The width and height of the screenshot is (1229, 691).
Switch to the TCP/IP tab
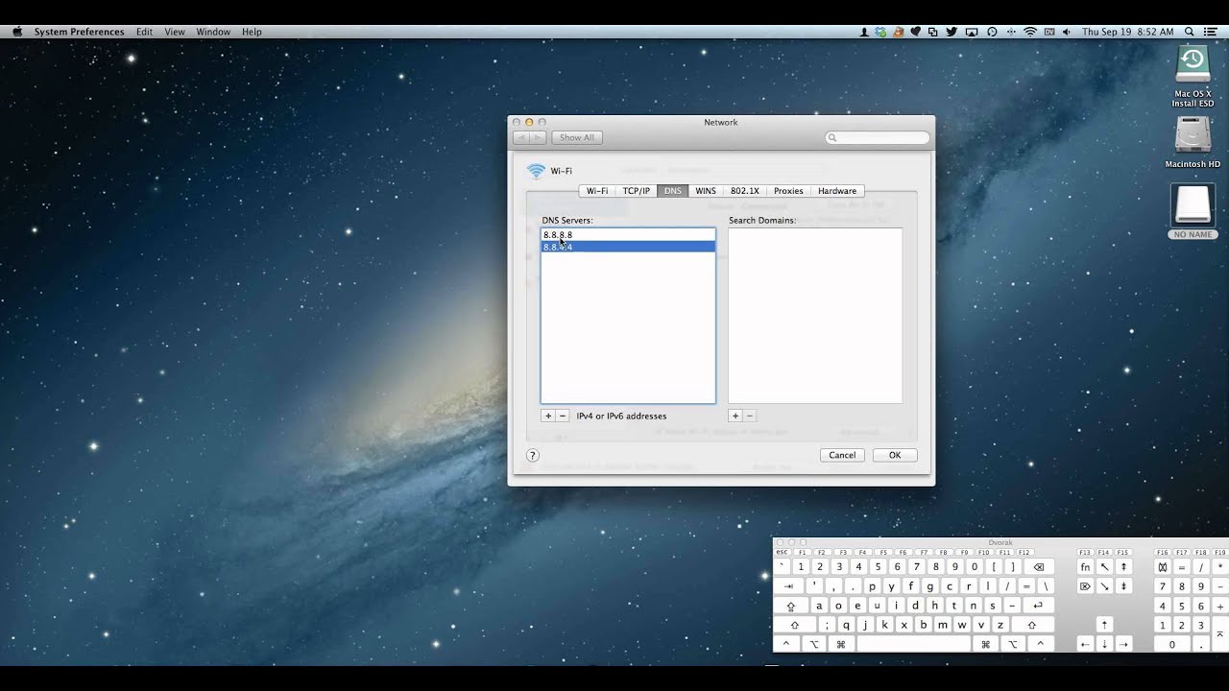[636, 191]
